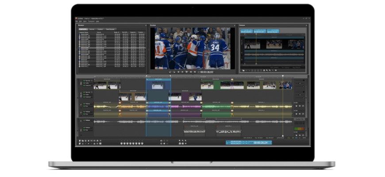This screenshot has width=385, height=177.
Task: Close the Browser panel
Action: (146, 25)
